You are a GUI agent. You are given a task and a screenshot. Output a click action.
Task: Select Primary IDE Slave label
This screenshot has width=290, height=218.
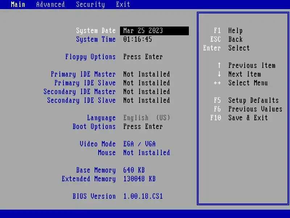tap(85, 83)
